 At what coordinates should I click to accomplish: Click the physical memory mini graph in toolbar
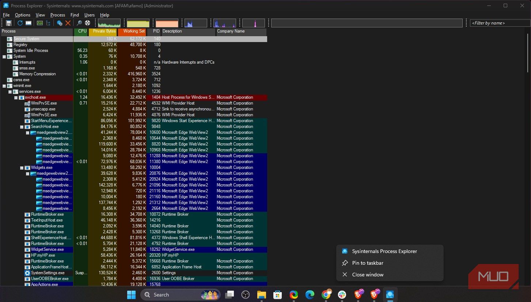click(167, 23)
